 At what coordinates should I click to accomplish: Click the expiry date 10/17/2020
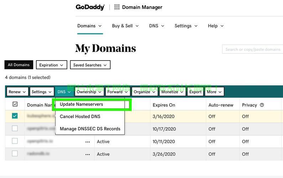(164, 129)
